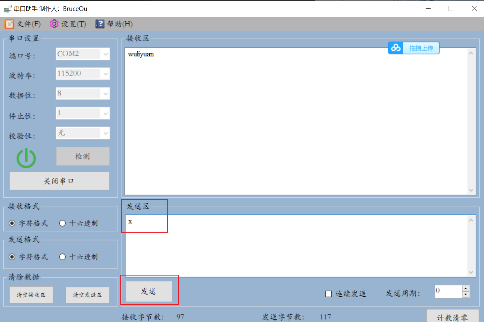Click the send area scrollbar up arrow

coord(471,220)
